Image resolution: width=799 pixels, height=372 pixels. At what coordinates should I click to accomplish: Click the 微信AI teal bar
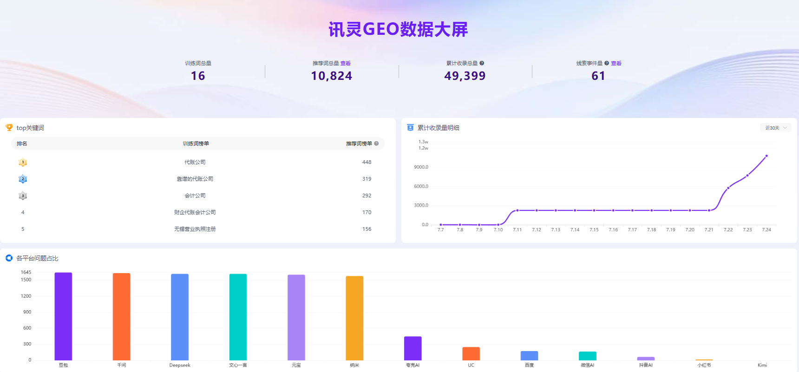coord(588,356)
